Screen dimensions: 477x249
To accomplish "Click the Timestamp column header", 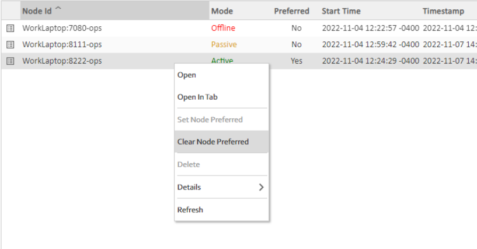I will (x=443, y=11).
